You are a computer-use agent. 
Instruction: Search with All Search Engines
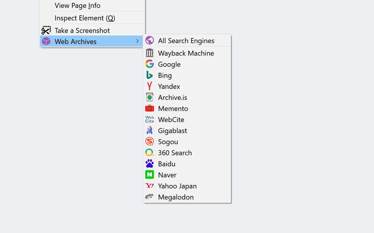point(187,40)
